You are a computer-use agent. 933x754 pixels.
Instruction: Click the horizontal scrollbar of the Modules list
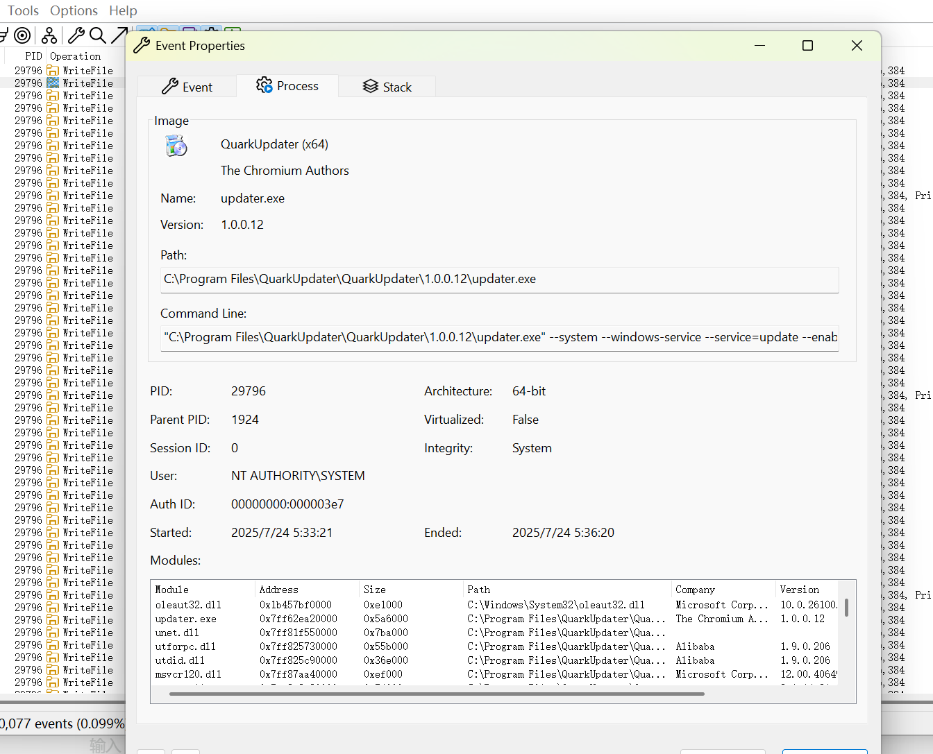[437, 693]
